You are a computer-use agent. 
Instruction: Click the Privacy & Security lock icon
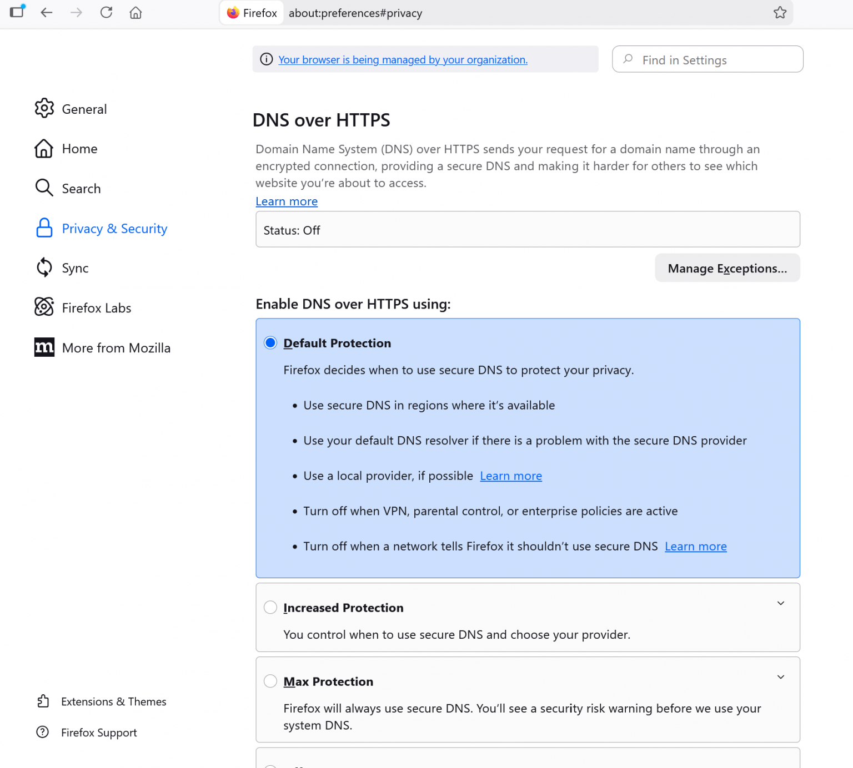coord(44,228)
